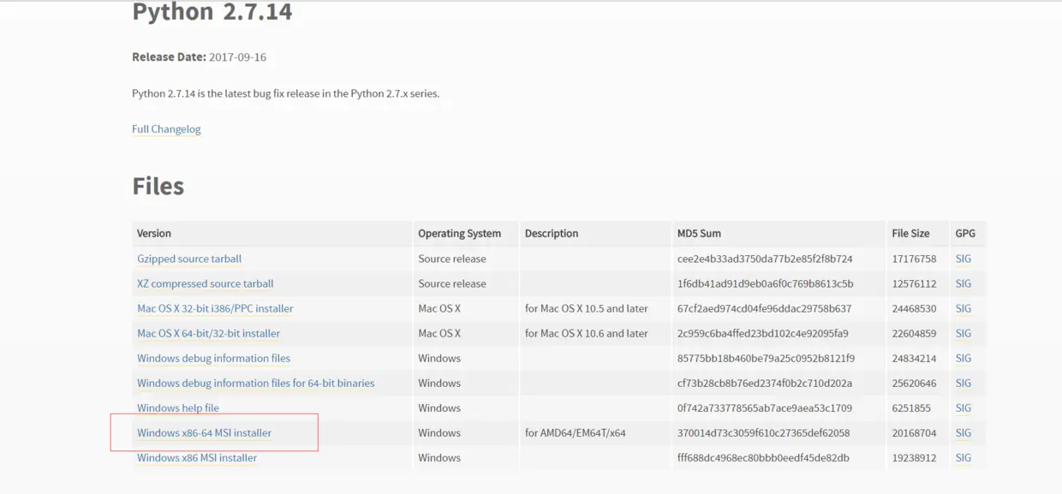Open SIG for Windows x86-64 MSI installer

pos(964,432)
